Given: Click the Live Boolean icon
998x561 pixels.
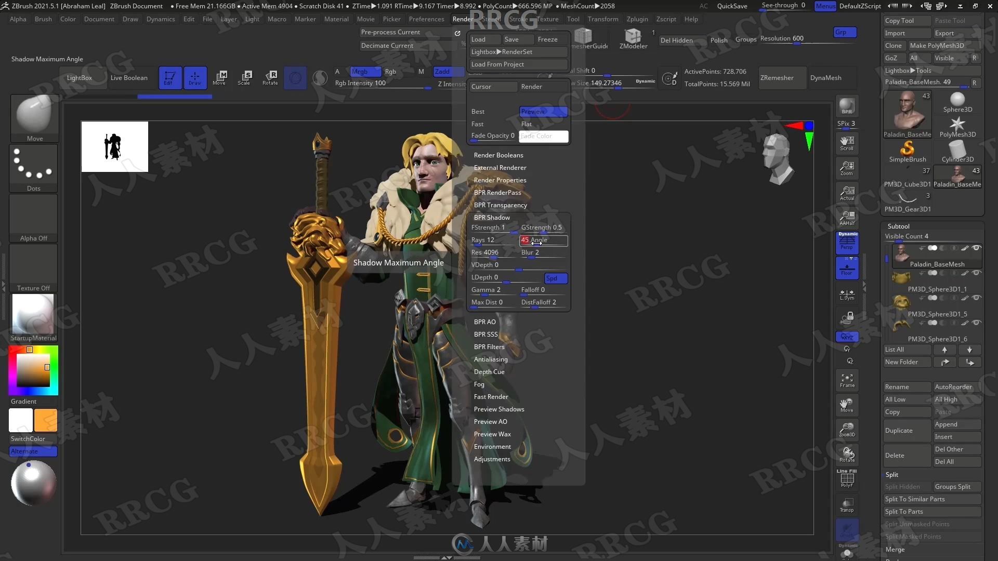Looking at the screenshot, I should click(127, 77).
